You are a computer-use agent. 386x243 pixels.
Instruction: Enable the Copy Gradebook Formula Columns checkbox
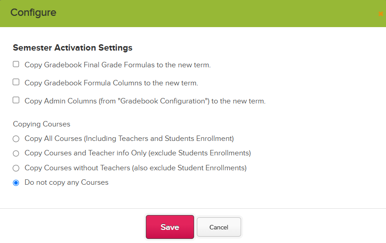[x=16, y=82]
